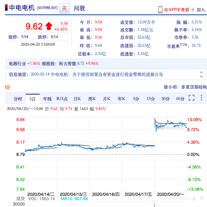Click the 成交额 value 1.18亿元

click(145, 30)
